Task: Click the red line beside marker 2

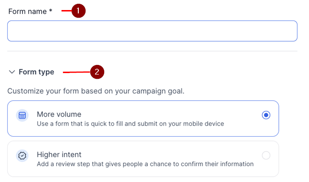Action: [76, 72]
